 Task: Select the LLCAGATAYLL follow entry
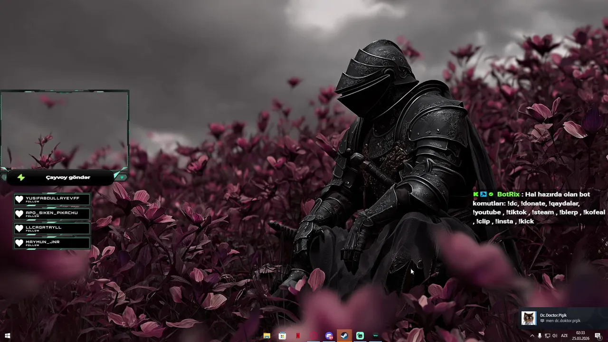pyautogui.click(x=52, y=228)
